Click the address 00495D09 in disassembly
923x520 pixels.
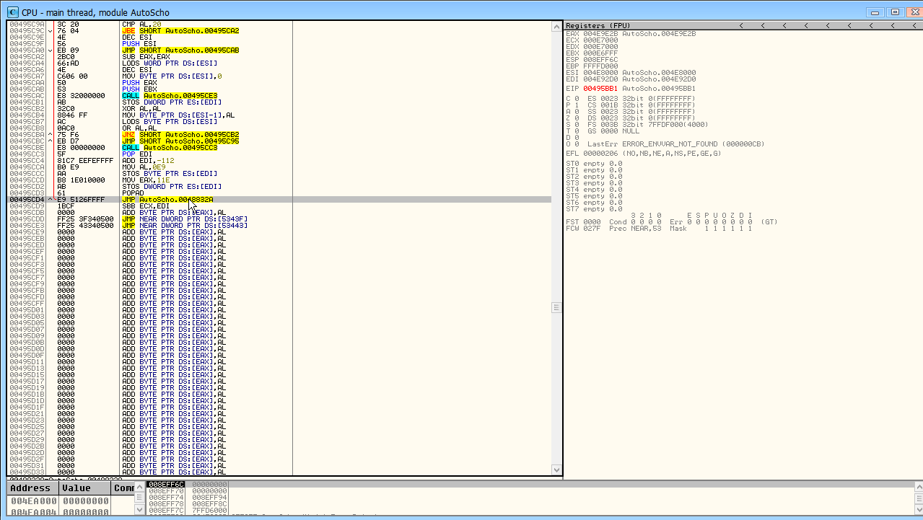pos(27,335)
